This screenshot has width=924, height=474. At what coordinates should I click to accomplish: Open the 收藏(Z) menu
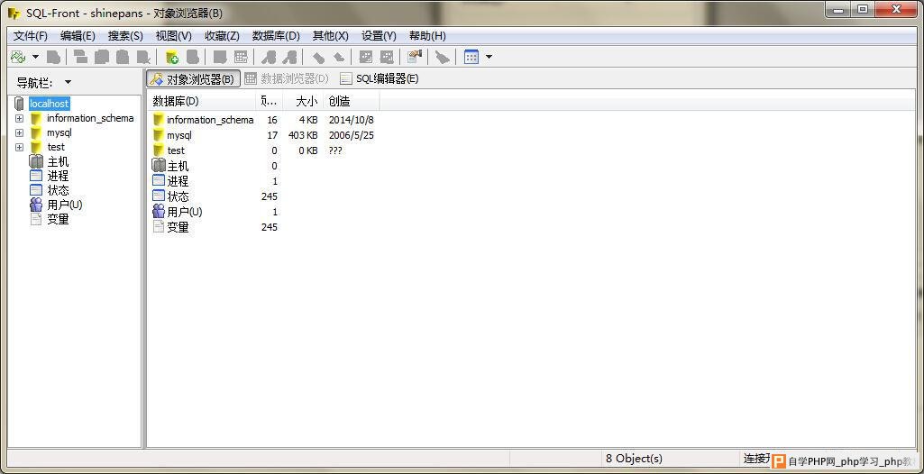(222, 36)
